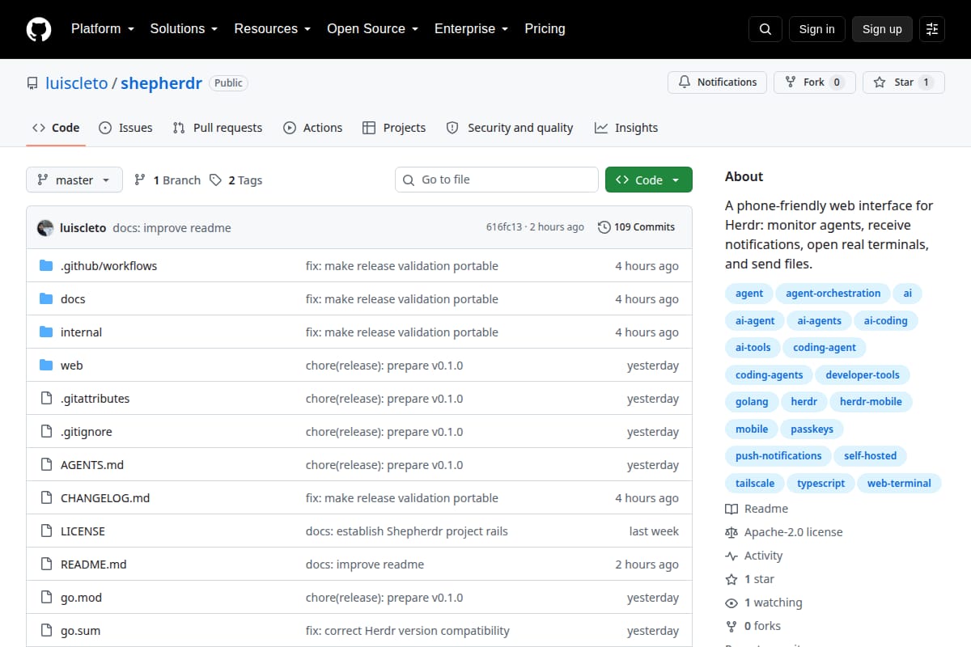971x647 pixels.
Task: Click the web folder icon
Action: click(x=46, y=366)
